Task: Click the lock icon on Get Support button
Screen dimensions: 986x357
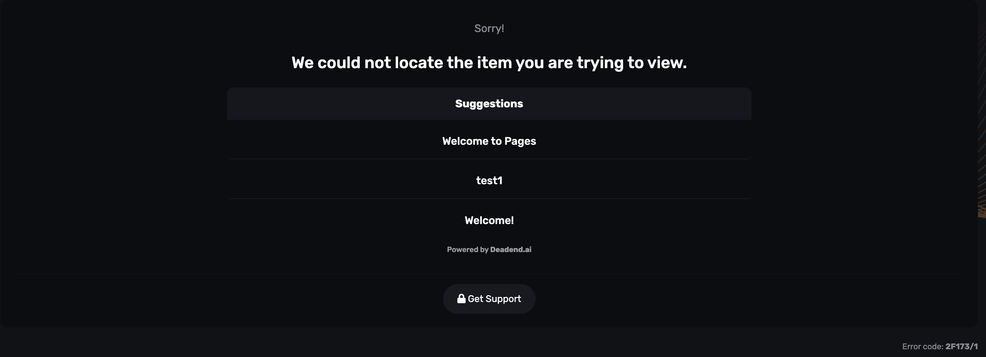Action: tap(461, 299)
